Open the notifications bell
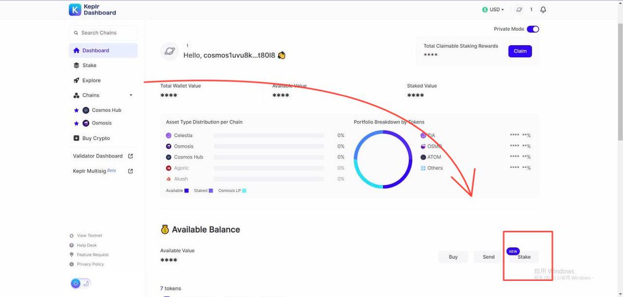 [x=543, y=10]
